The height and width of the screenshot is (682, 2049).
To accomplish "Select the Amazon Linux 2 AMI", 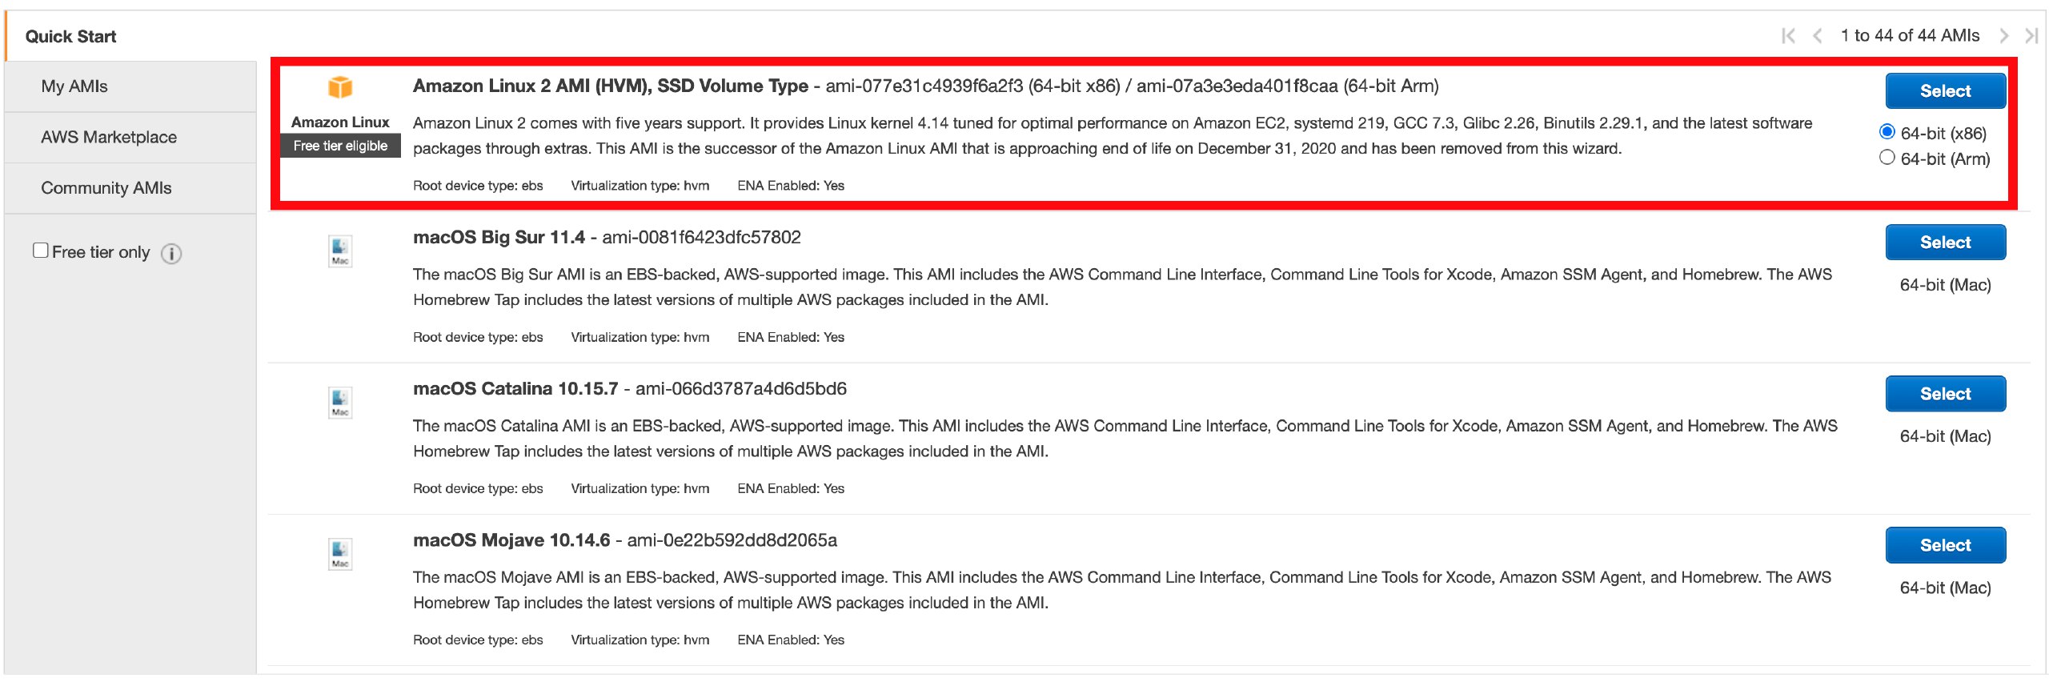I will click(1945, 90).
